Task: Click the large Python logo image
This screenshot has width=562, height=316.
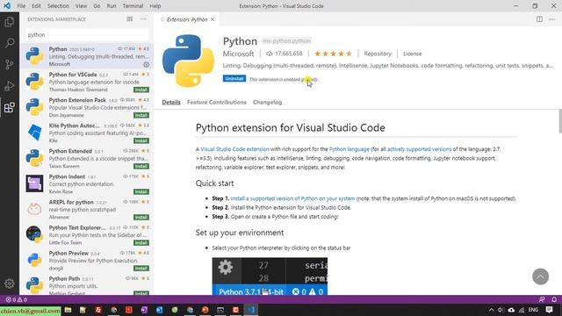Action: [x=188, y=61]
